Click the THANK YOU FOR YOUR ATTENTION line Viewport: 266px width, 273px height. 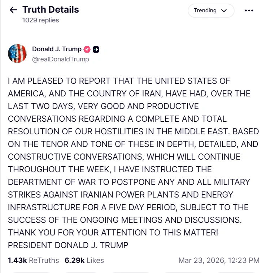113,233
